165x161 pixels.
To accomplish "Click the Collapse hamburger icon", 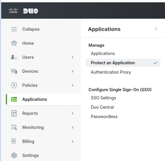I will click(x=14, y=29).
